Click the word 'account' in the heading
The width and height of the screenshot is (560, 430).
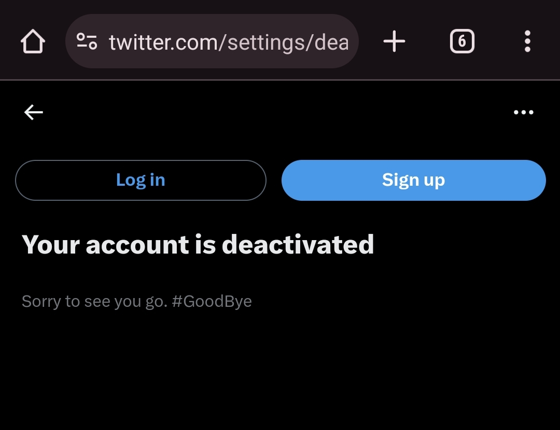pyautogui.click(x=137, y=244)
